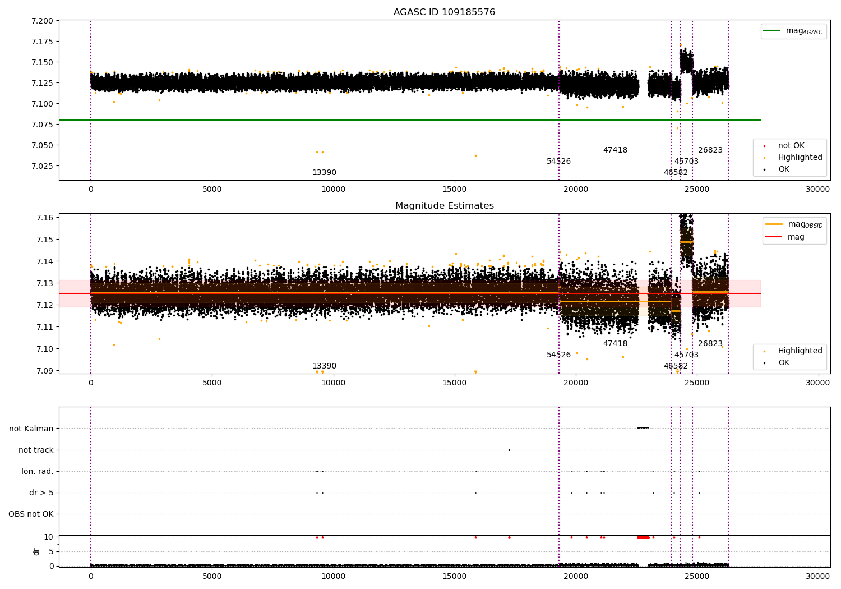
Task: Select the 'not OK' legend entry
Action: point(791,145)
